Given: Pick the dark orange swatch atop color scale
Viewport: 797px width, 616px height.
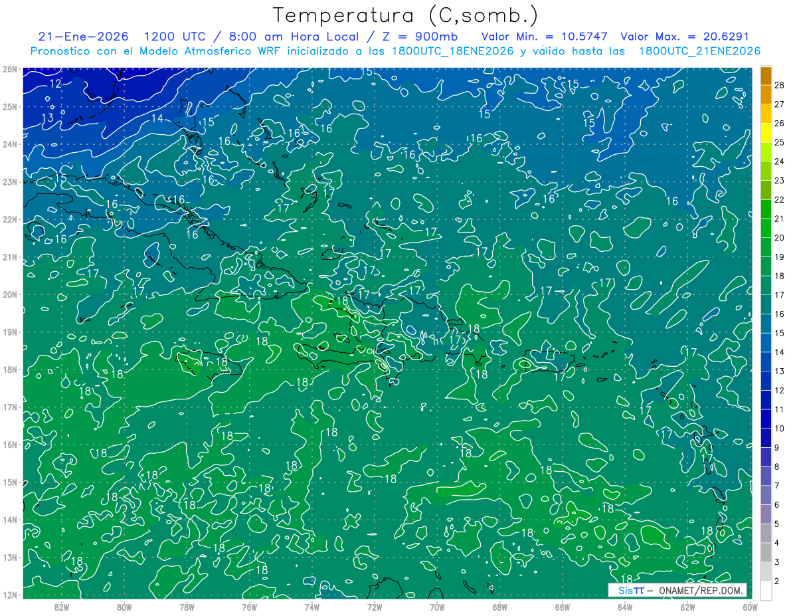Looking at the screenshot, I should point(766,75).
